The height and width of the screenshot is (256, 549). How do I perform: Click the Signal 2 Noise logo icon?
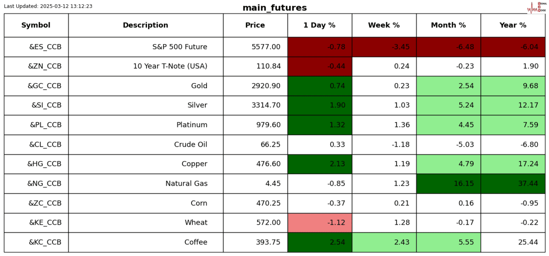[x=536, y=7]
